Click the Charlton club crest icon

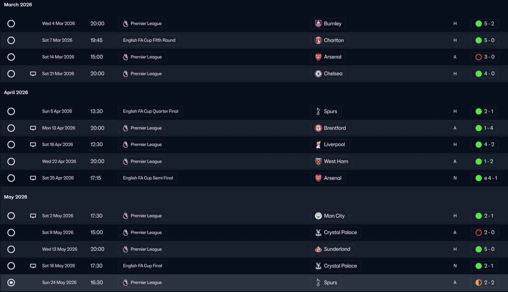pos(318,40)
